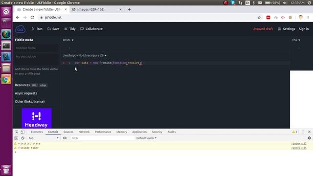Image resolution: width=313 pixels, height=176 pixels.
Task: Close the Create a new fiddle tab
Action: pyautogui.click(x=66, y=9)
